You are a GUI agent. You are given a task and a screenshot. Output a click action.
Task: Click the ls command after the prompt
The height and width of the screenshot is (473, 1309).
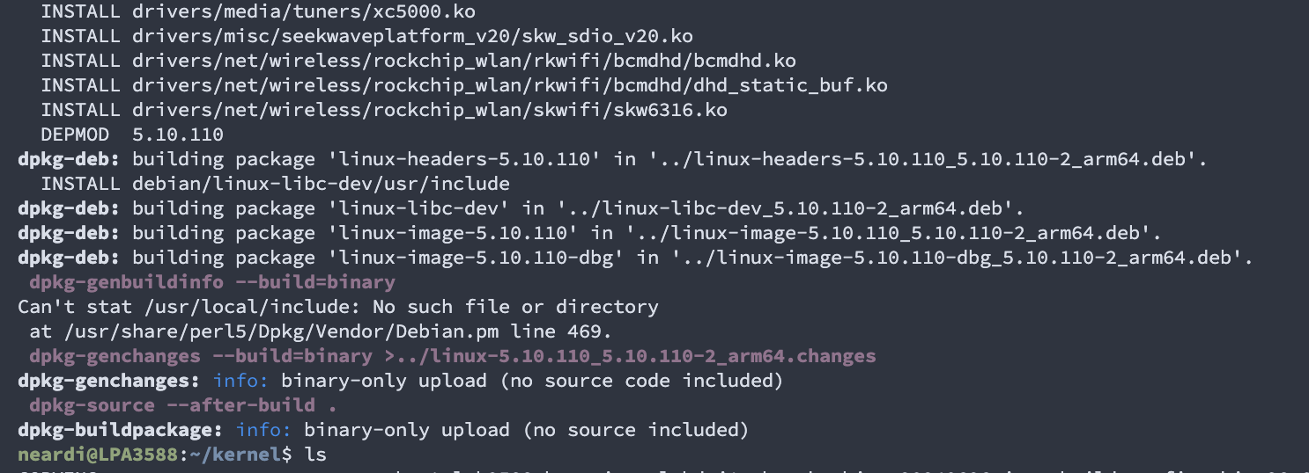(x=315, y=455)
